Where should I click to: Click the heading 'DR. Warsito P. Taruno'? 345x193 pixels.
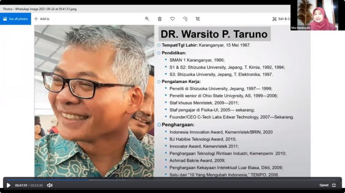pos(214,34)
